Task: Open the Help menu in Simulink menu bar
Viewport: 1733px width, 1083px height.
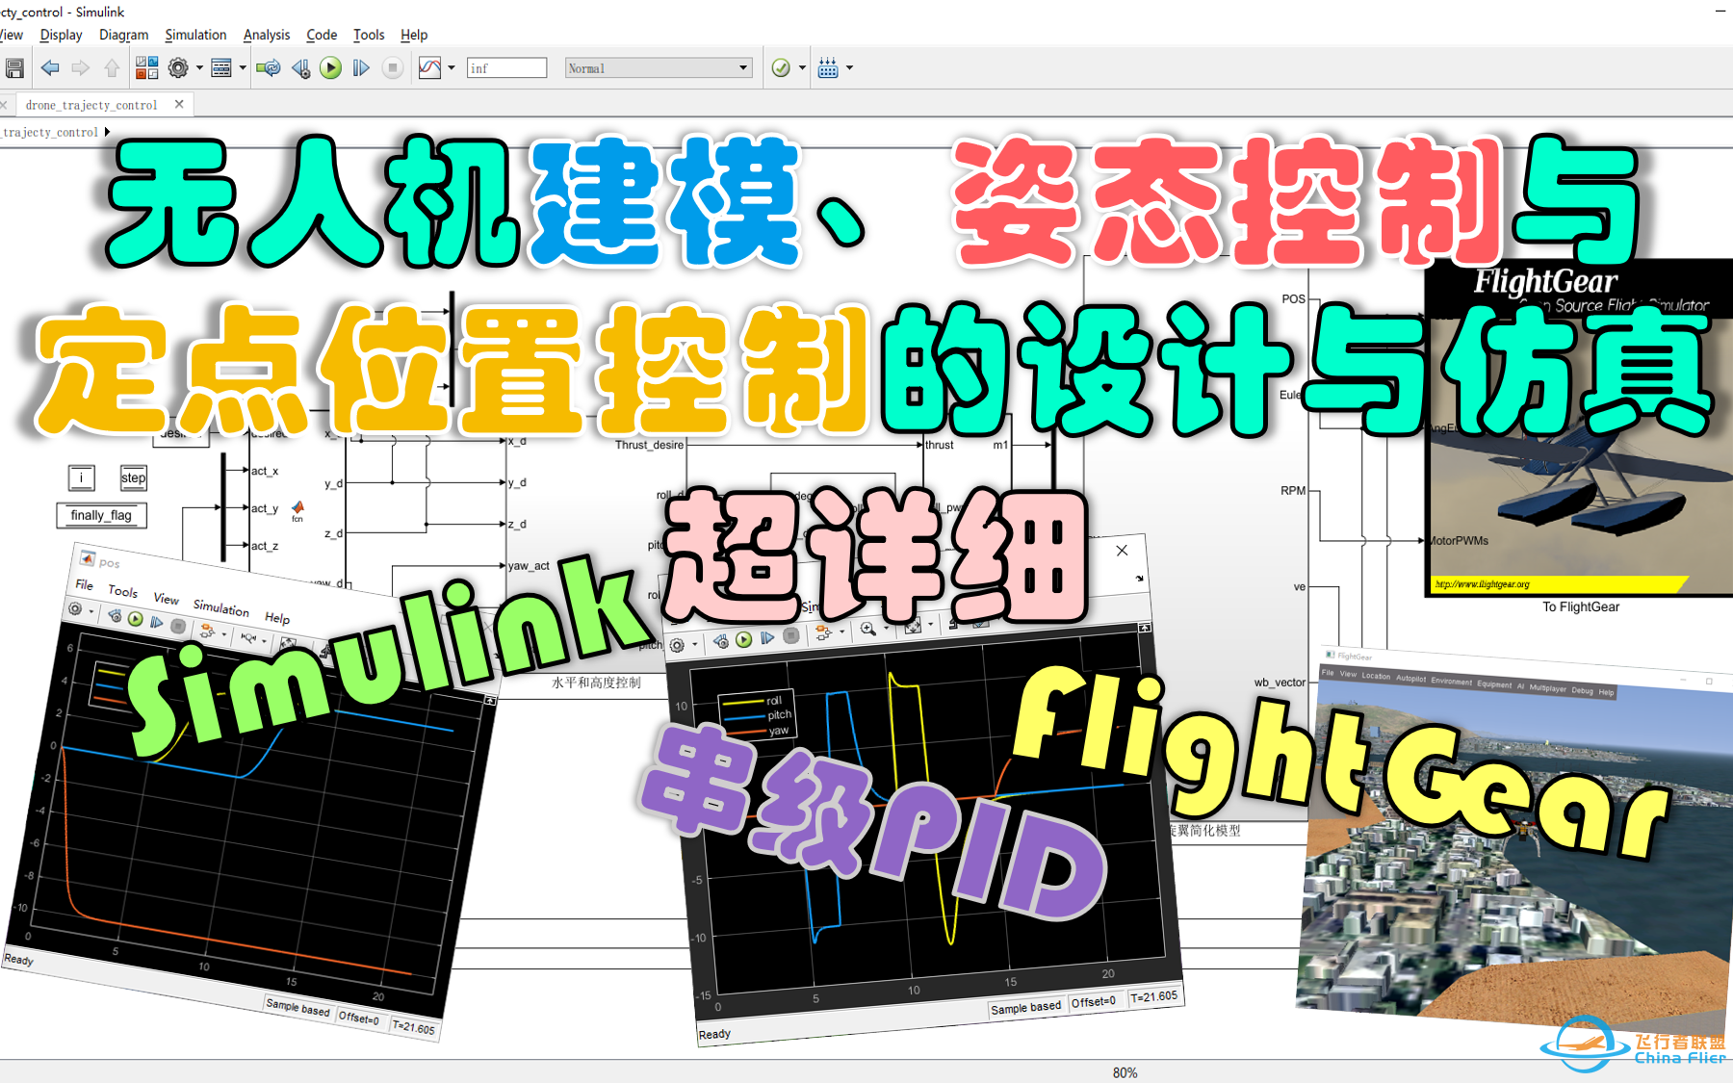Action: pyautogui.click(x=414, y=35)
